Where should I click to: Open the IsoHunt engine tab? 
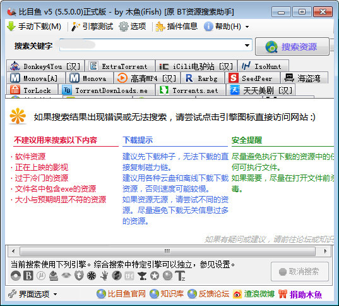click(263, 66)
